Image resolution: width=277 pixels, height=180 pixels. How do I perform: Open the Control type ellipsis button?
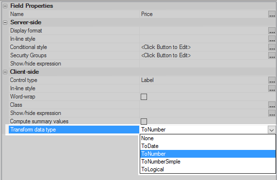click(272, 80)
